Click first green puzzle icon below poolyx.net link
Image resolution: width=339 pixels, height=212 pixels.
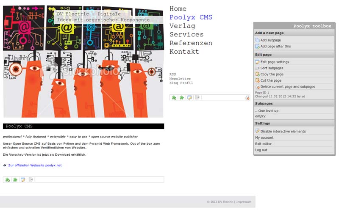pos(8,179)
